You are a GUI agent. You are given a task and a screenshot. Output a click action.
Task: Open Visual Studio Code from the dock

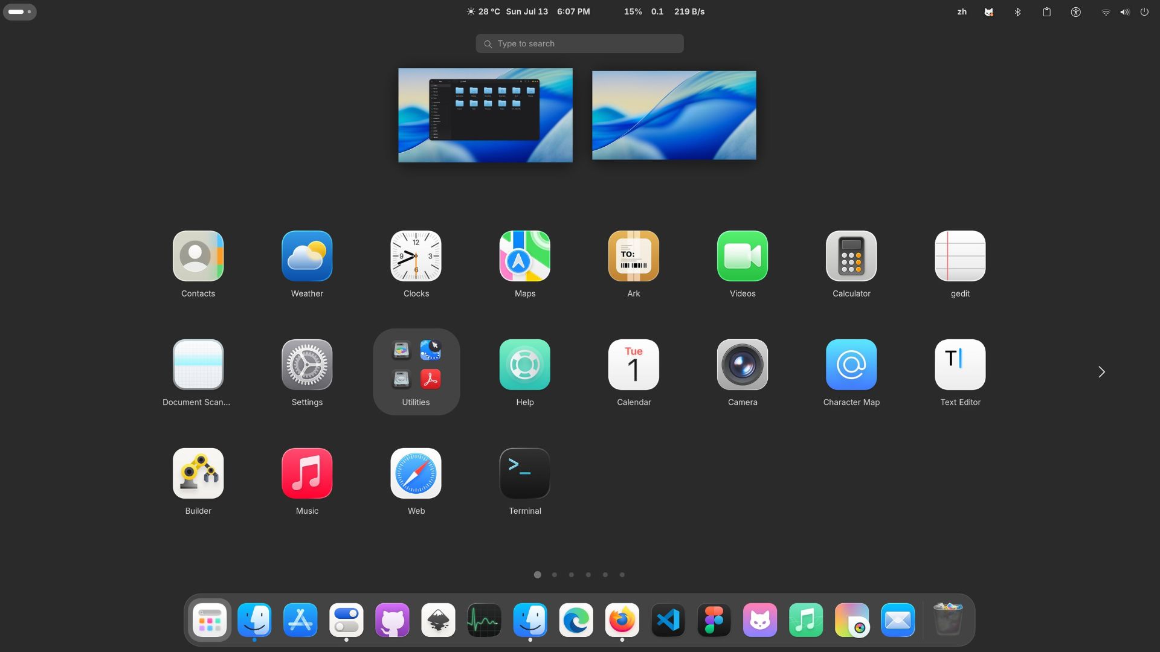point(668,619)
